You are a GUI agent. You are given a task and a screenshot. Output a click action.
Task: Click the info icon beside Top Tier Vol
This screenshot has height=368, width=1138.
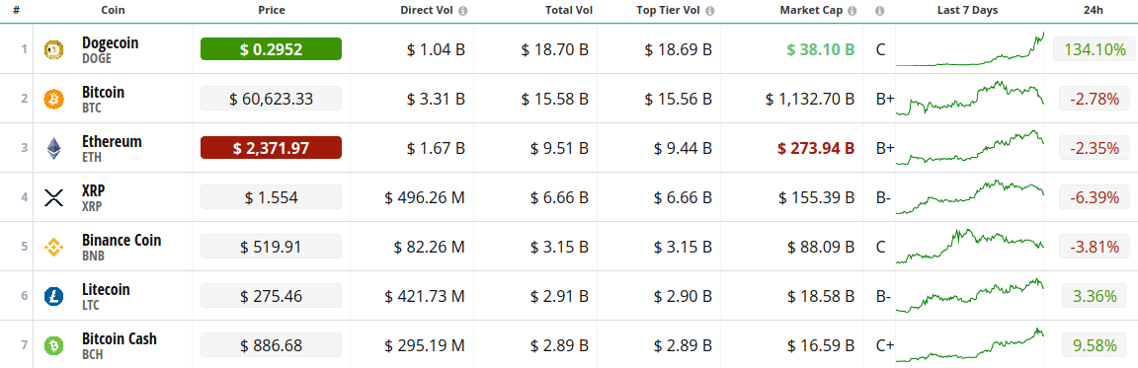click(x=710, y=11)
